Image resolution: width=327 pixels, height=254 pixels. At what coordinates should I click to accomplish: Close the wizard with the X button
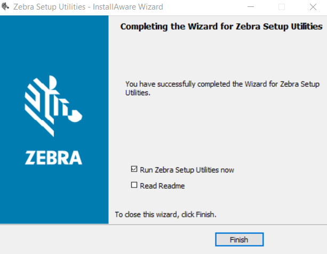click(313, 7)
